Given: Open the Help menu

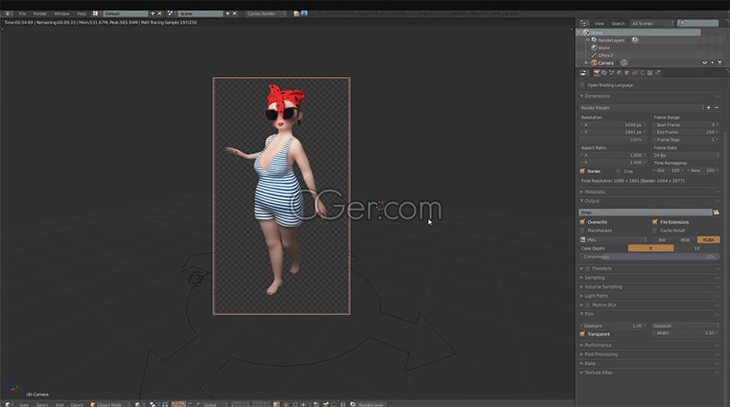Looking at the screenshot, I should pos(81,13).
